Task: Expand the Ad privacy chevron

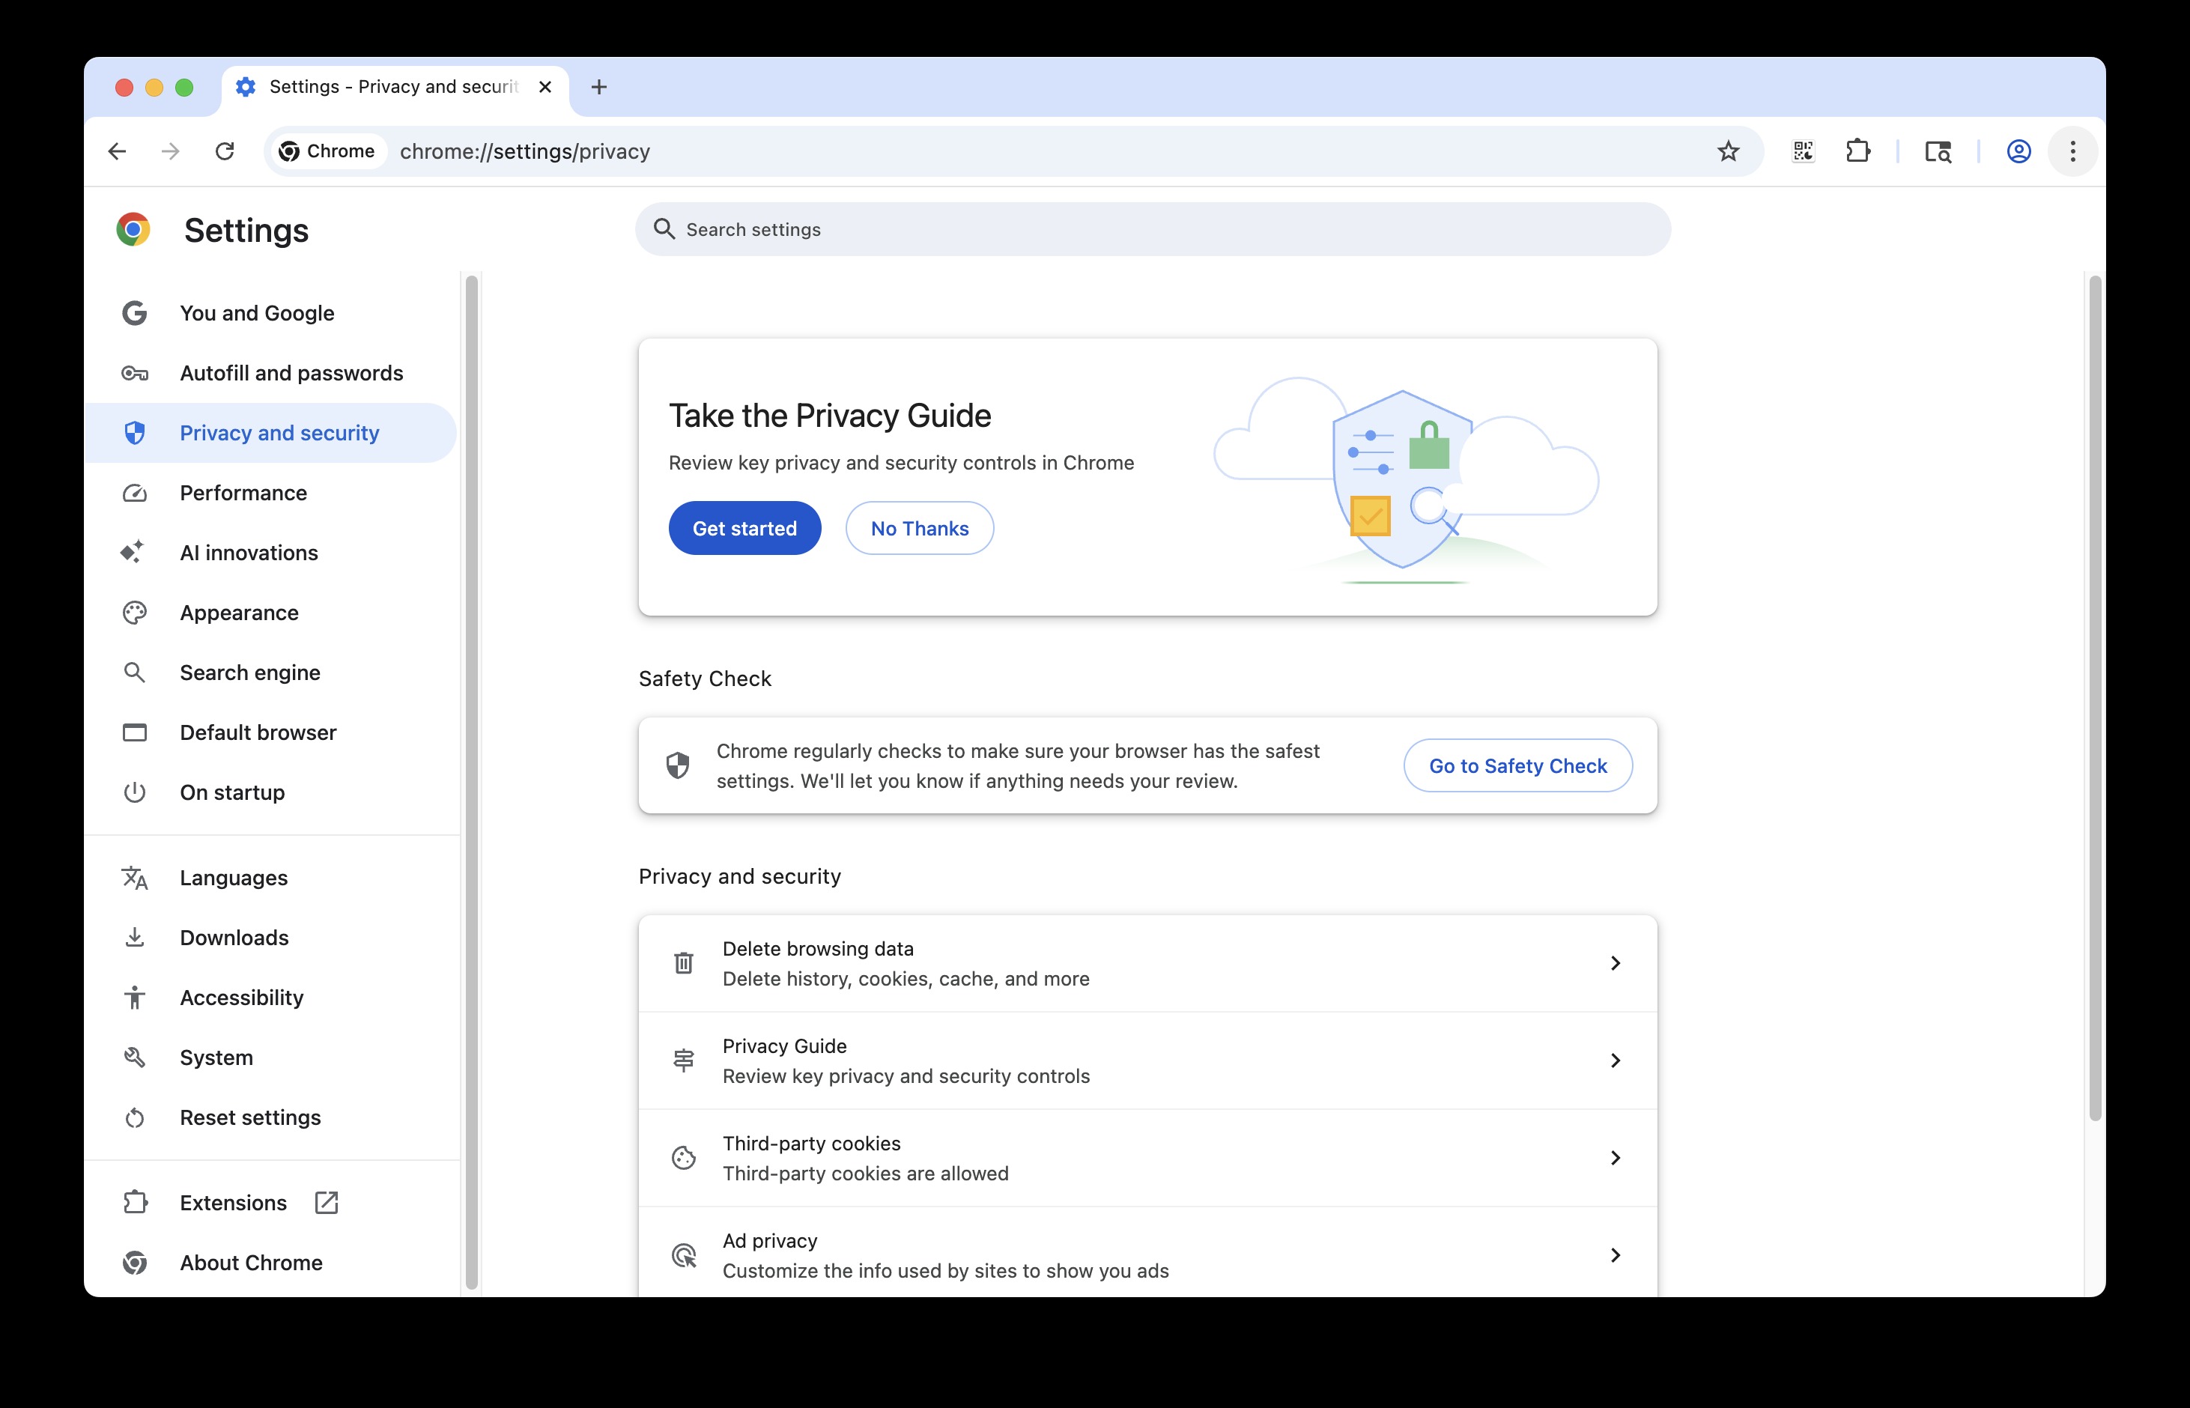Action: coord(1615,1255)
